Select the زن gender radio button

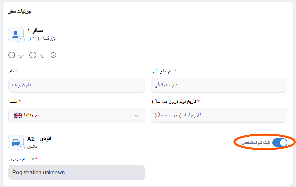pyautogui.click(x=33, y=55)
